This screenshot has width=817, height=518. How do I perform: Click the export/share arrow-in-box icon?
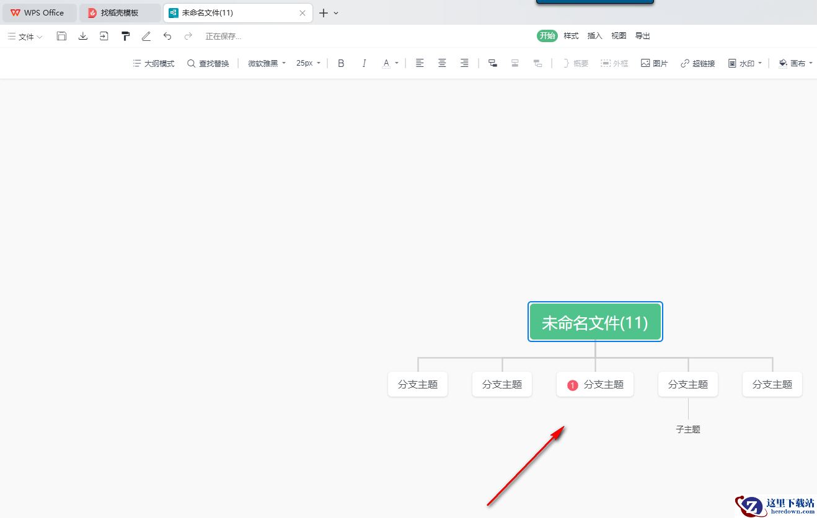click(x=104, y=36)
